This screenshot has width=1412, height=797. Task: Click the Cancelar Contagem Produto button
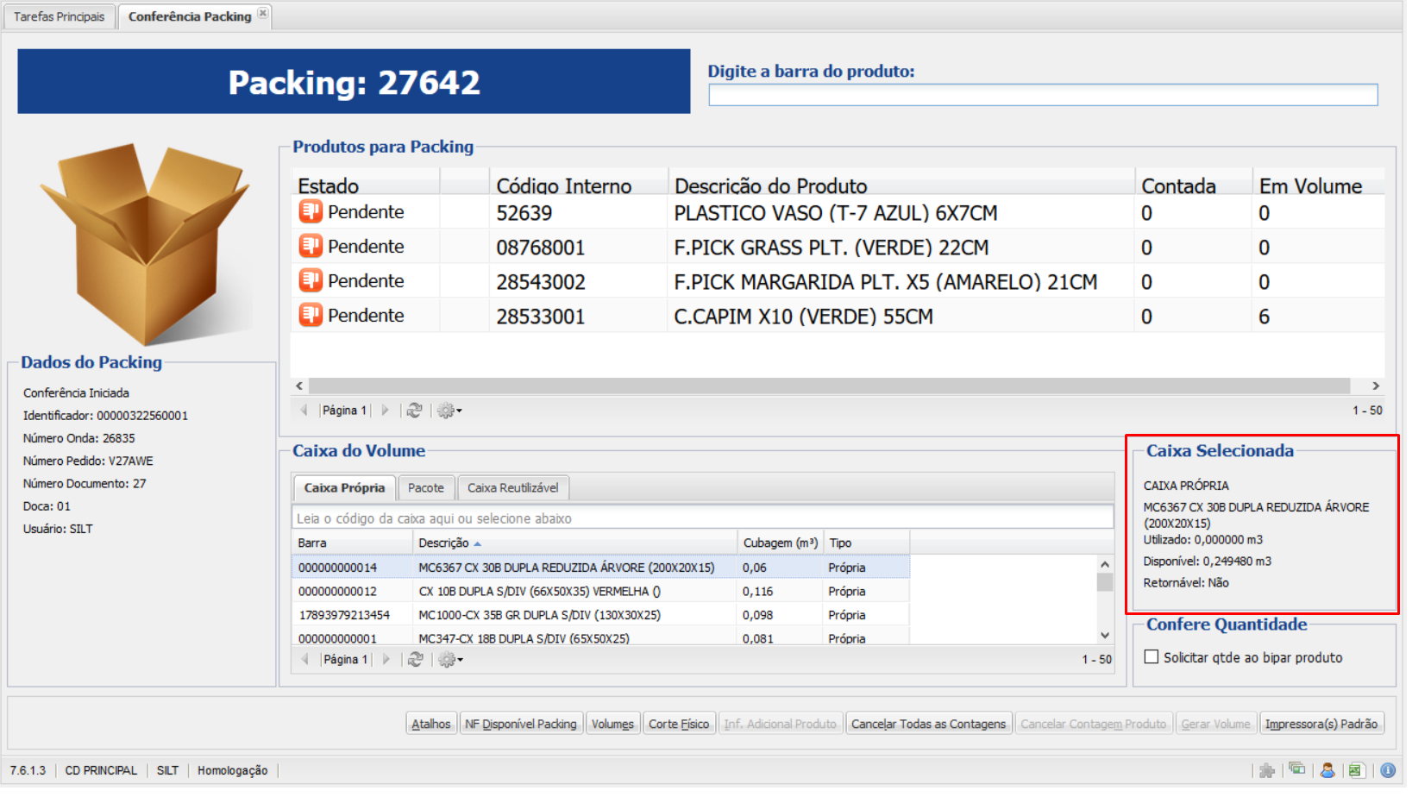pyautogui.click(x=1093, y=724)
